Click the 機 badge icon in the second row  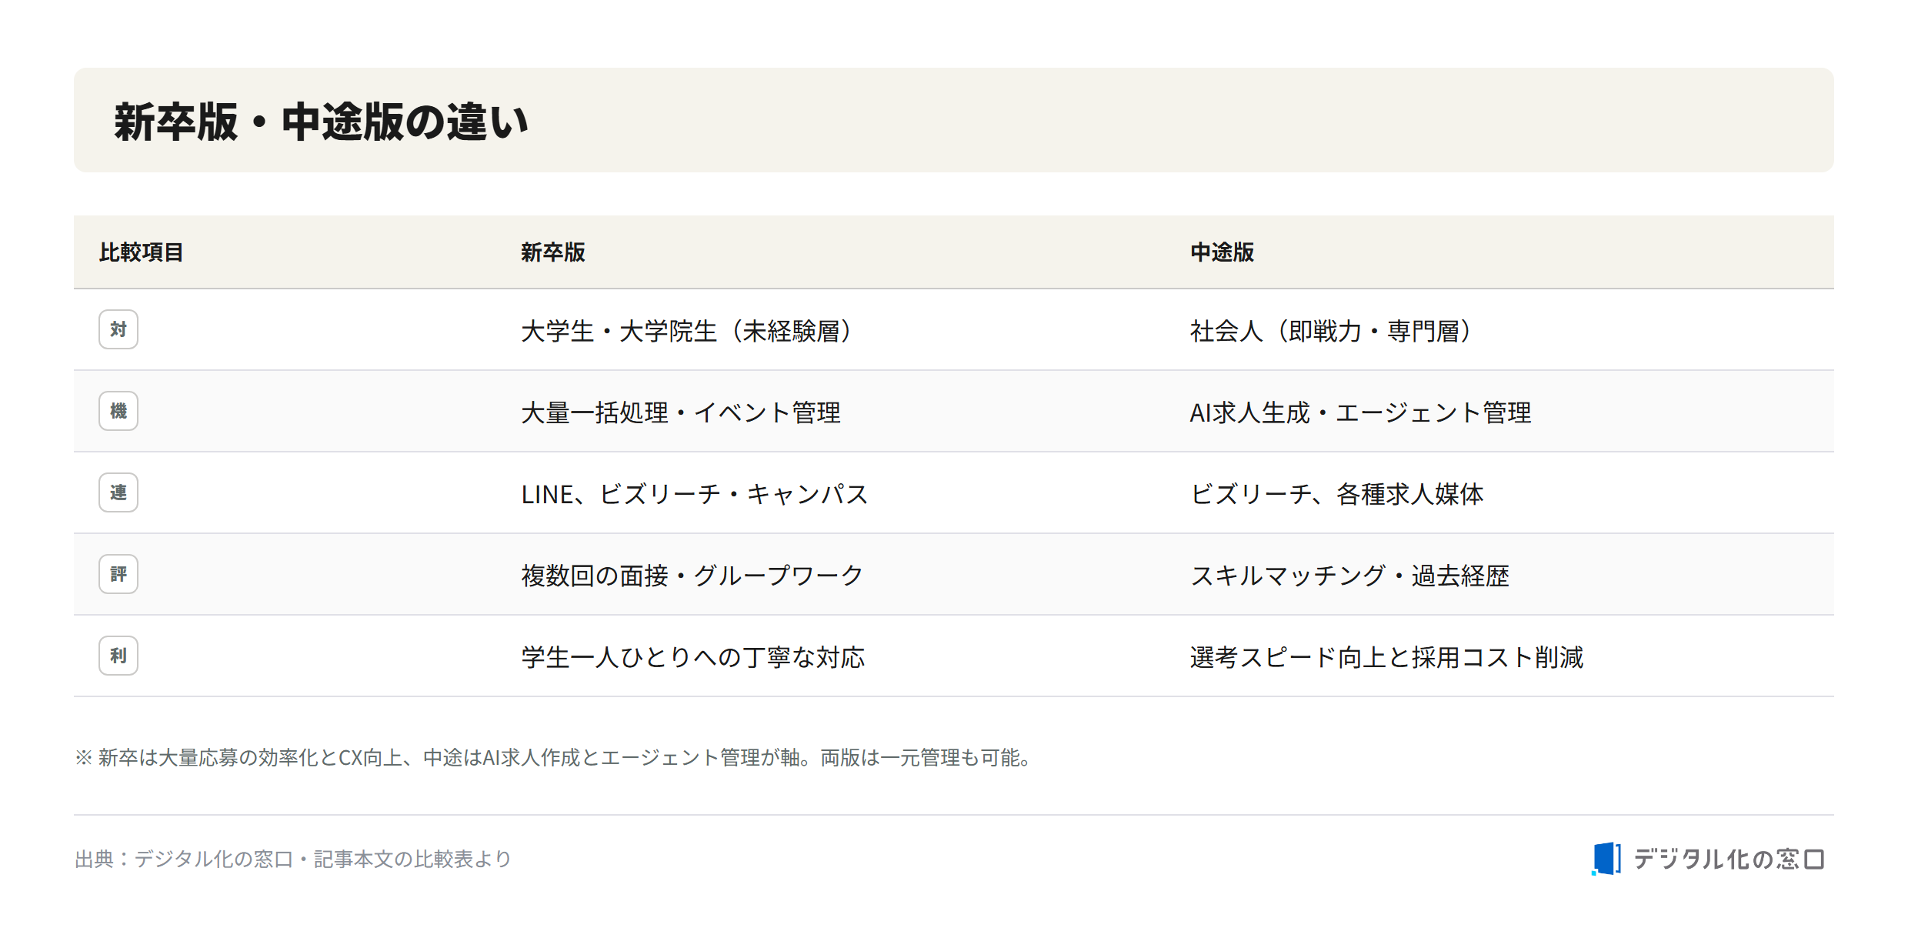(118, 411)
